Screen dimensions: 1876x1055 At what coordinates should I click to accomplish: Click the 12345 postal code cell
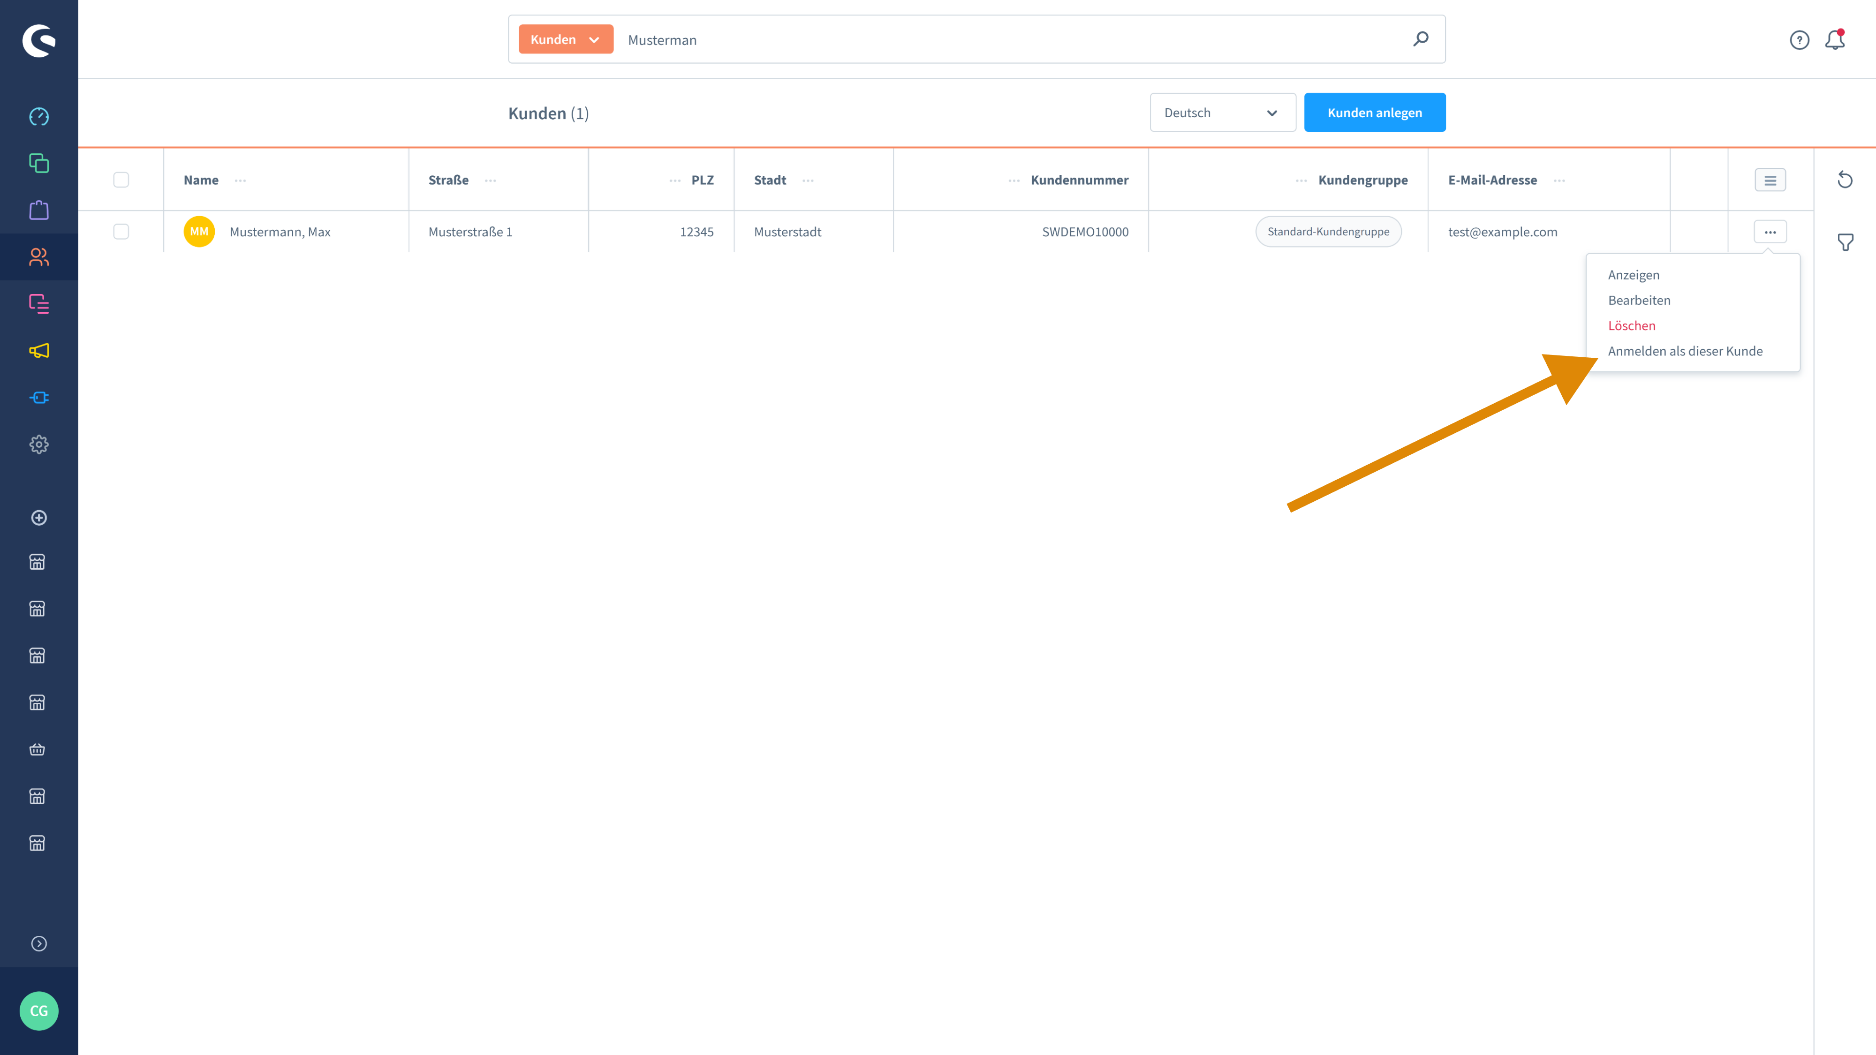point(696,232)
